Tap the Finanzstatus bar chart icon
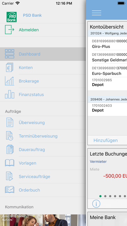Viewport: 127px width, 226px height. tap(9, 94)
